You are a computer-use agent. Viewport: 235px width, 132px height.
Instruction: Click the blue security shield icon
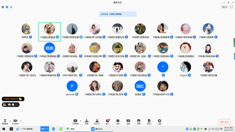point(7,7)
